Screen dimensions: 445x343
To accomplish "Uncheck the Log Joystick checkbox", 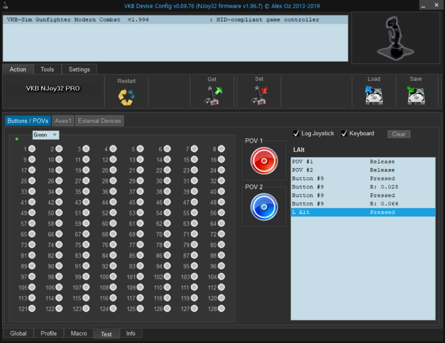I will coord(296,133).
